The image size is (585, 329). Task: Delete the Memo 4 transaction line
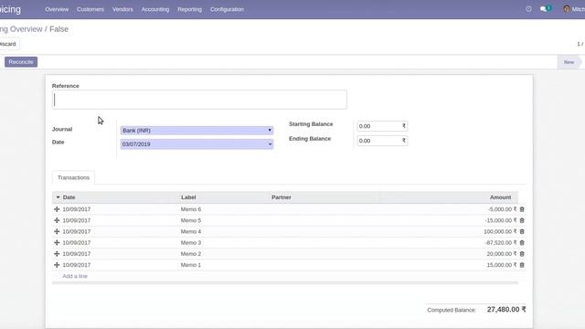(x=522, y=231)
